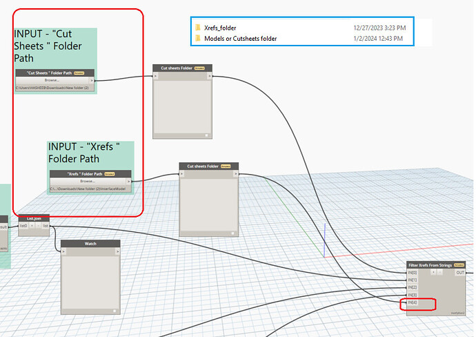Viewport: 476px width, 337px height.
Task: Click Renamed badge on Filter Xrefs From Strings
Action: [459, 265]
